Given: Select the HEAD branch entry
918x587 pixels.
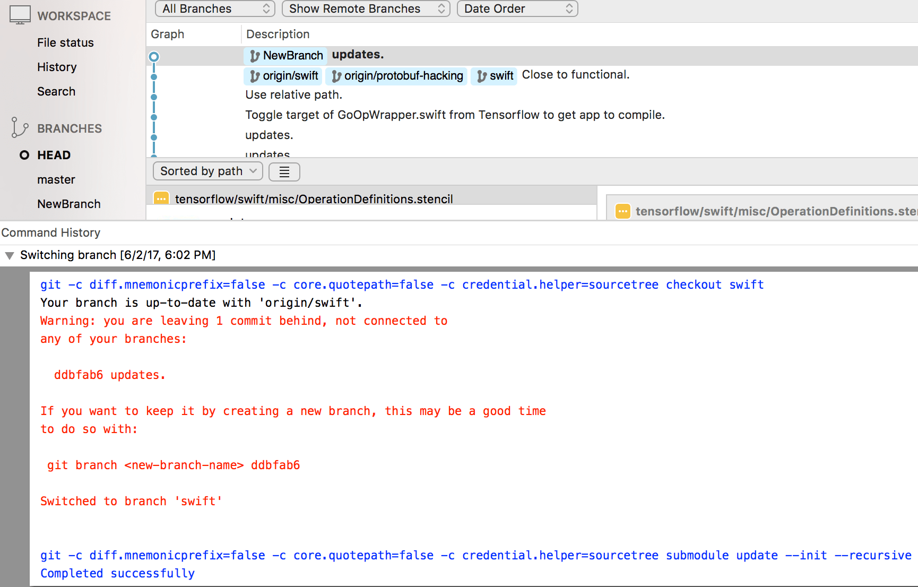Looking at the screenshot, I should coord(54,155).
